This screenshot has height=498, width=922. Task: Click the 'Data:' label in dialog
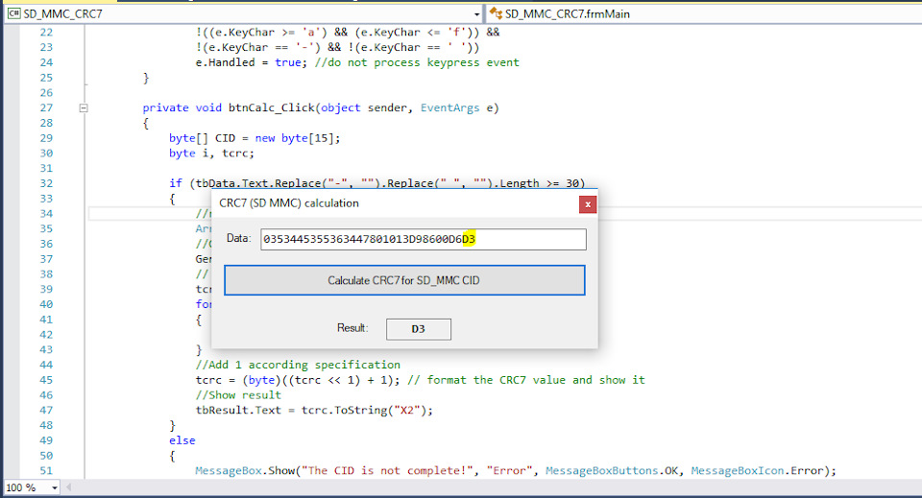point(239,238)
